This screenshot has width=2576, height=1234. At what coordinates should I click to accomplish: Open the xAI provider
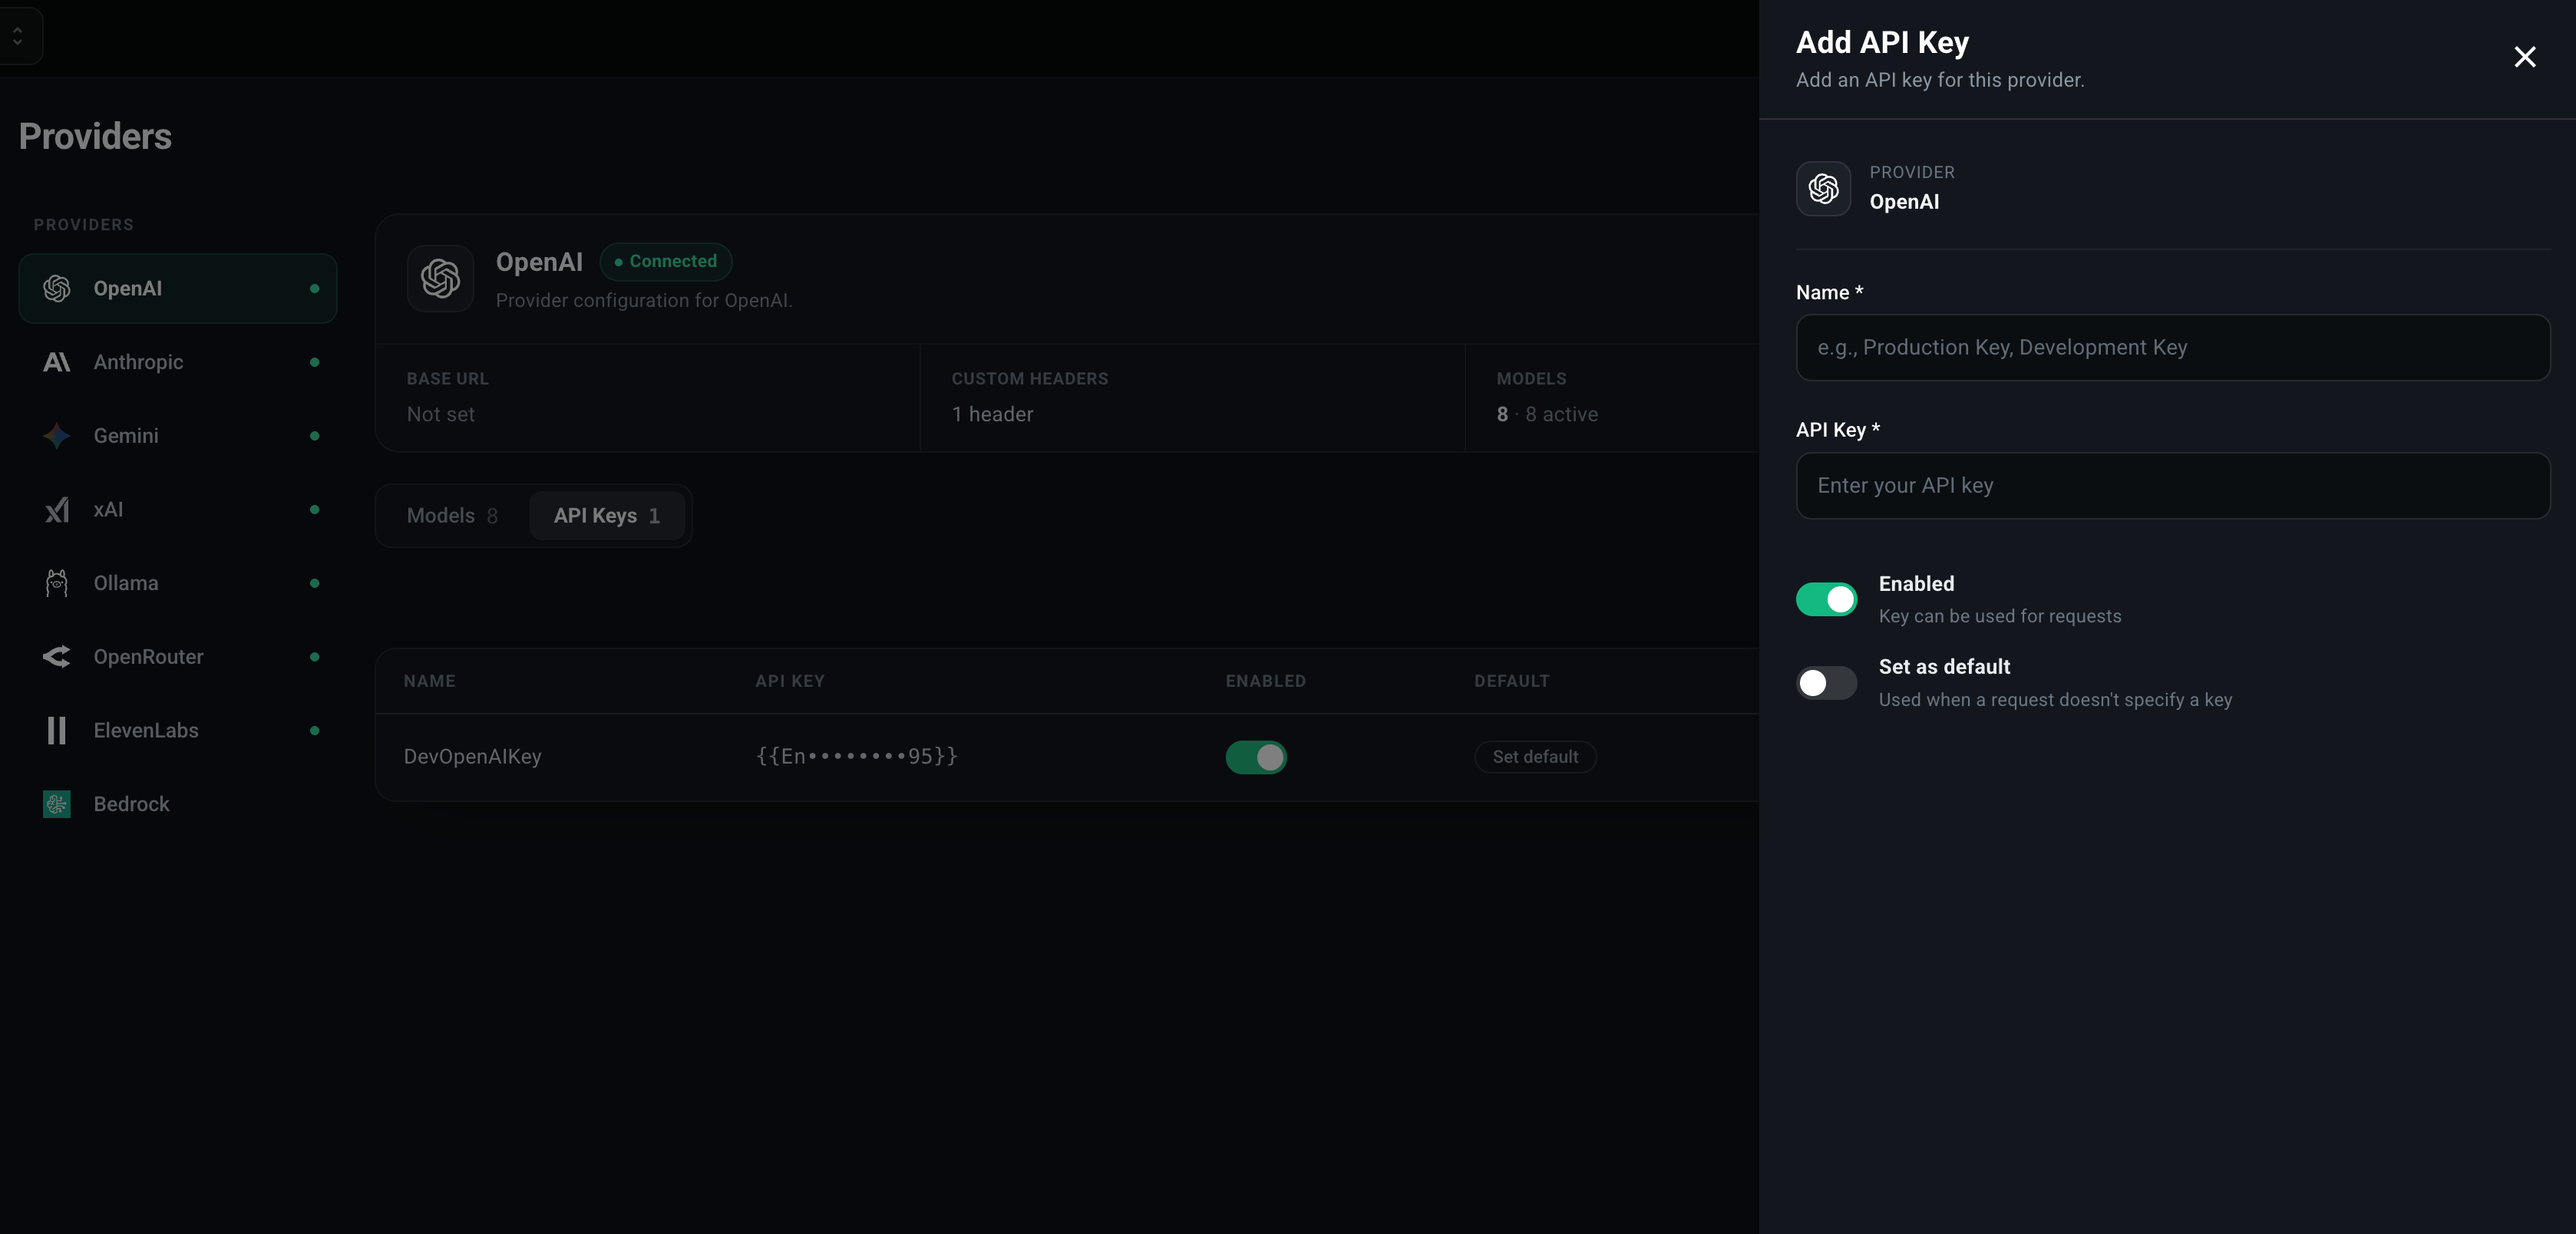click(178, 510)
